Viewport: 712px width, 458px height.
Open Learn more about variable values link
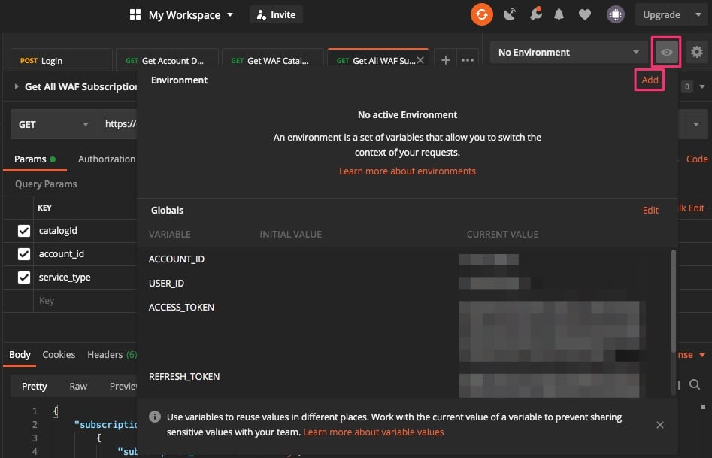[x=373, y=432]
